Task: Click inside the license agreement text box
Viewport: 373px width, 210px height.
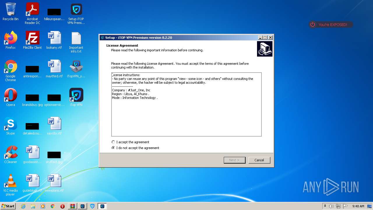Action: 186,104
